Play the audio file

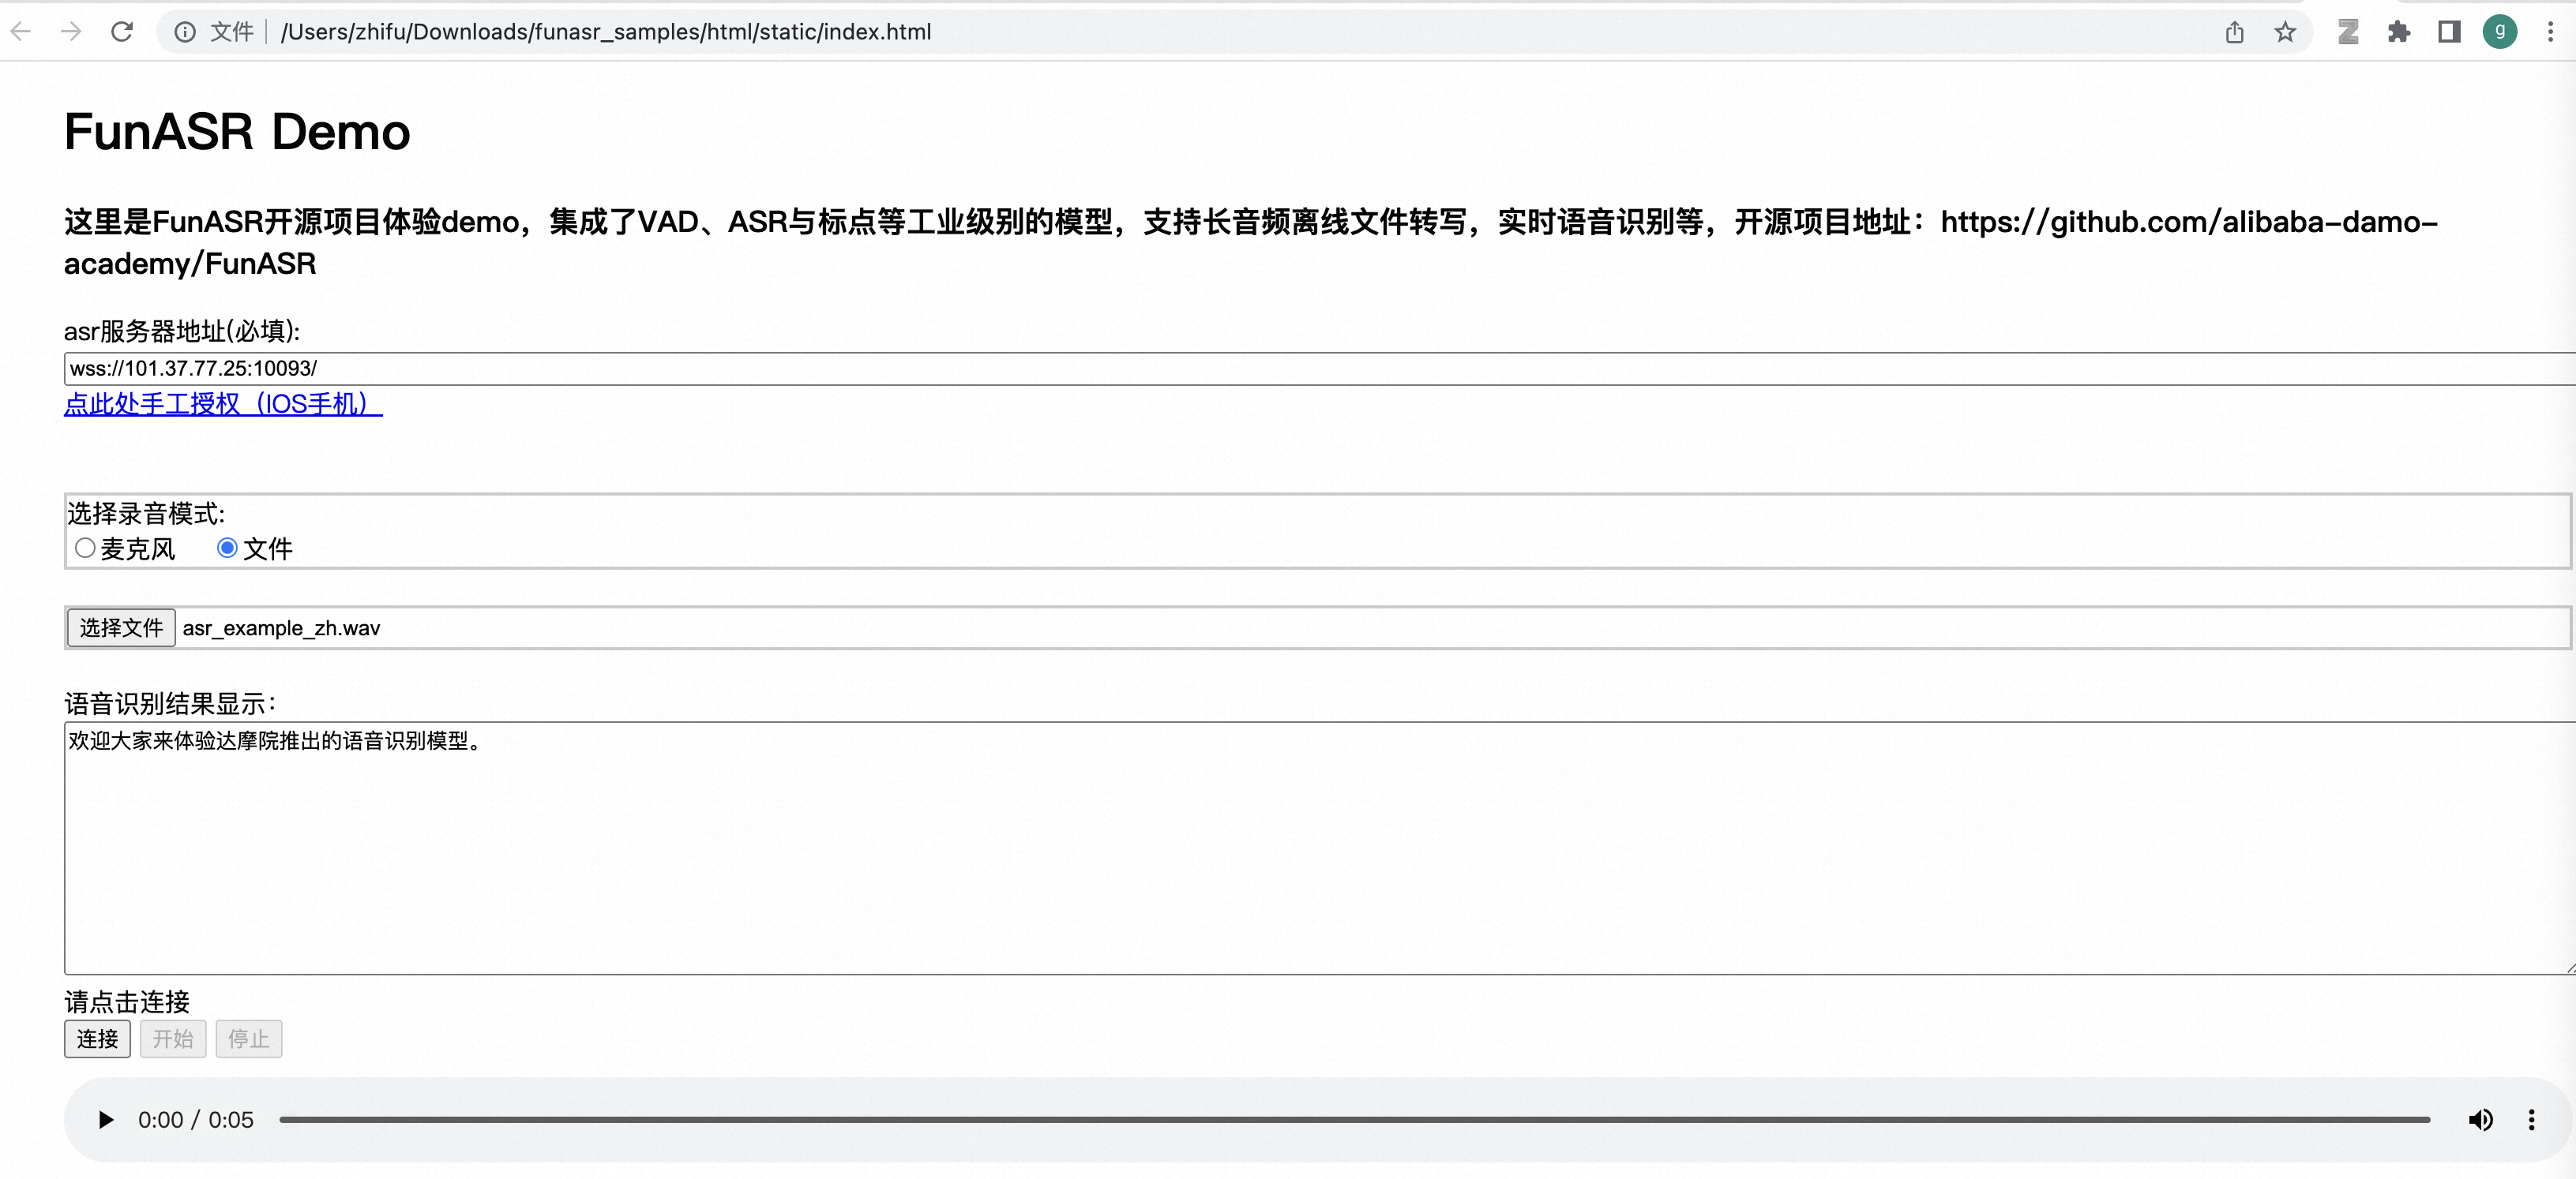tap(105, 1119)
